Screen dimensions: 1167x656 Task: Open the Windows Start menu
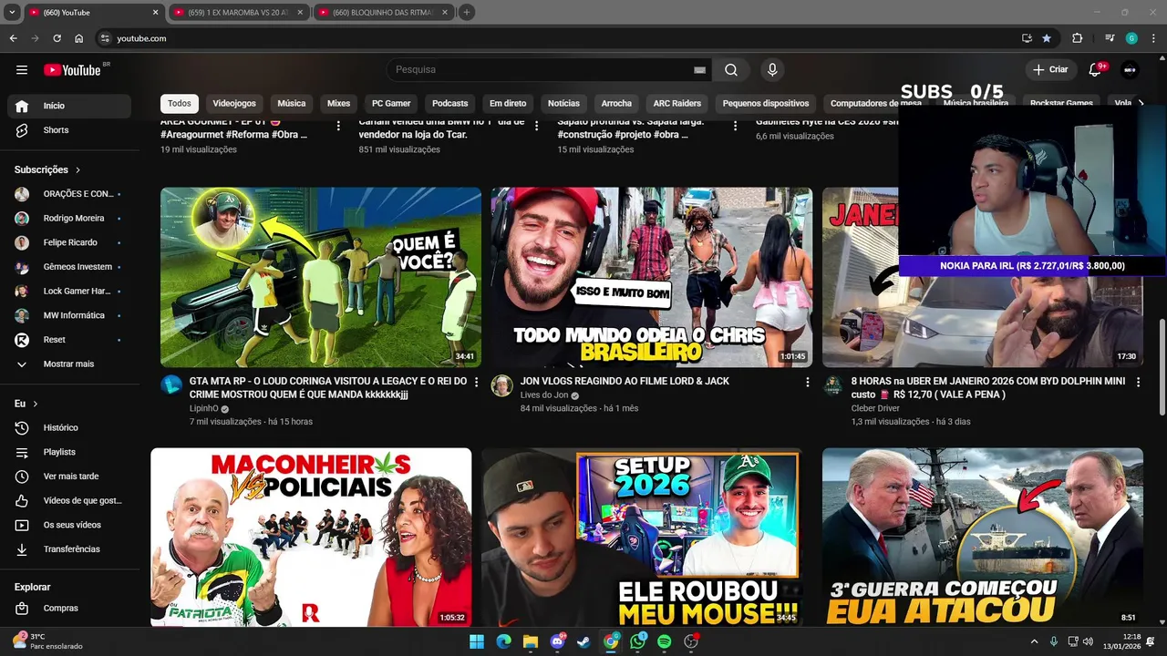pos(476,641)
